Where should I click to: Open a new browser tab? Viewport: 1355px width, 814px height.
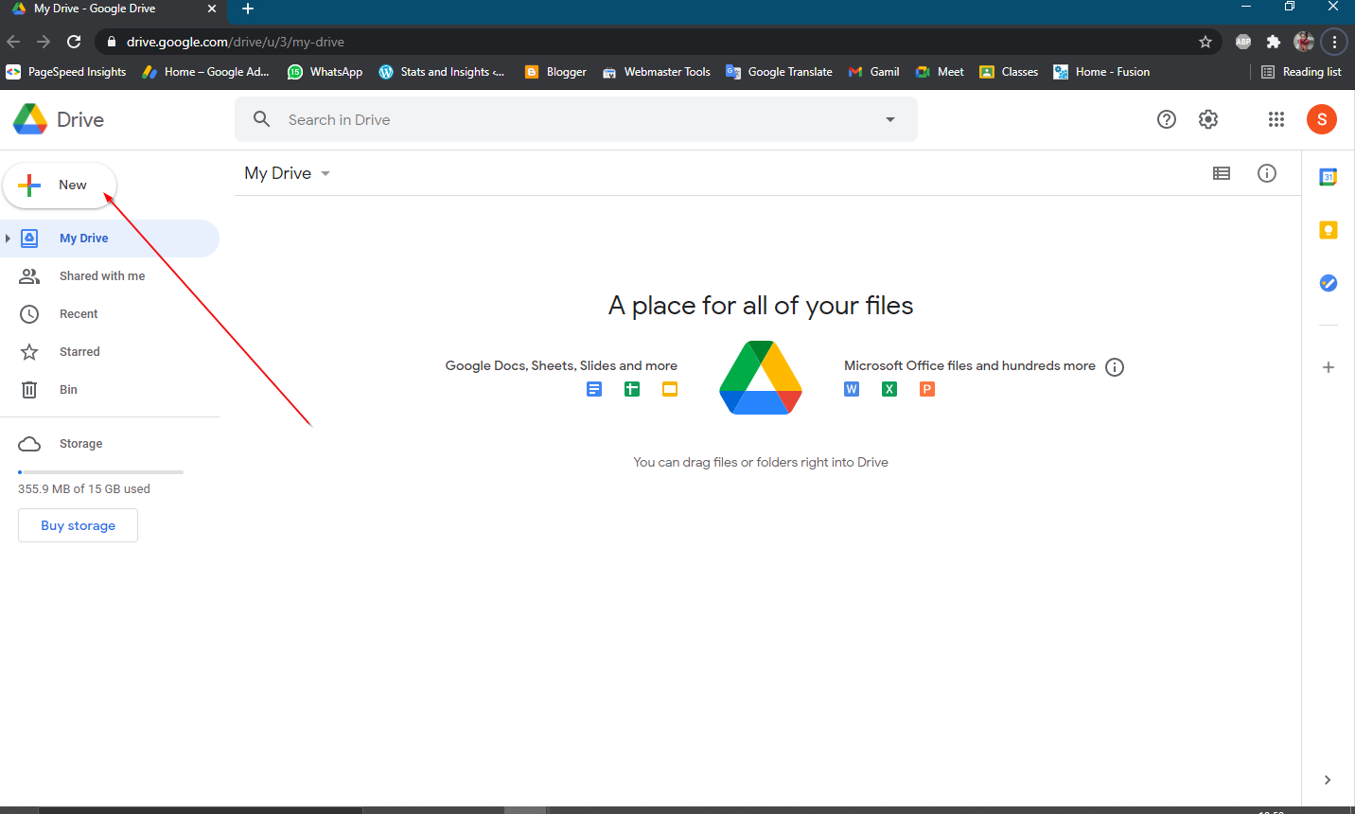point(248,9)
